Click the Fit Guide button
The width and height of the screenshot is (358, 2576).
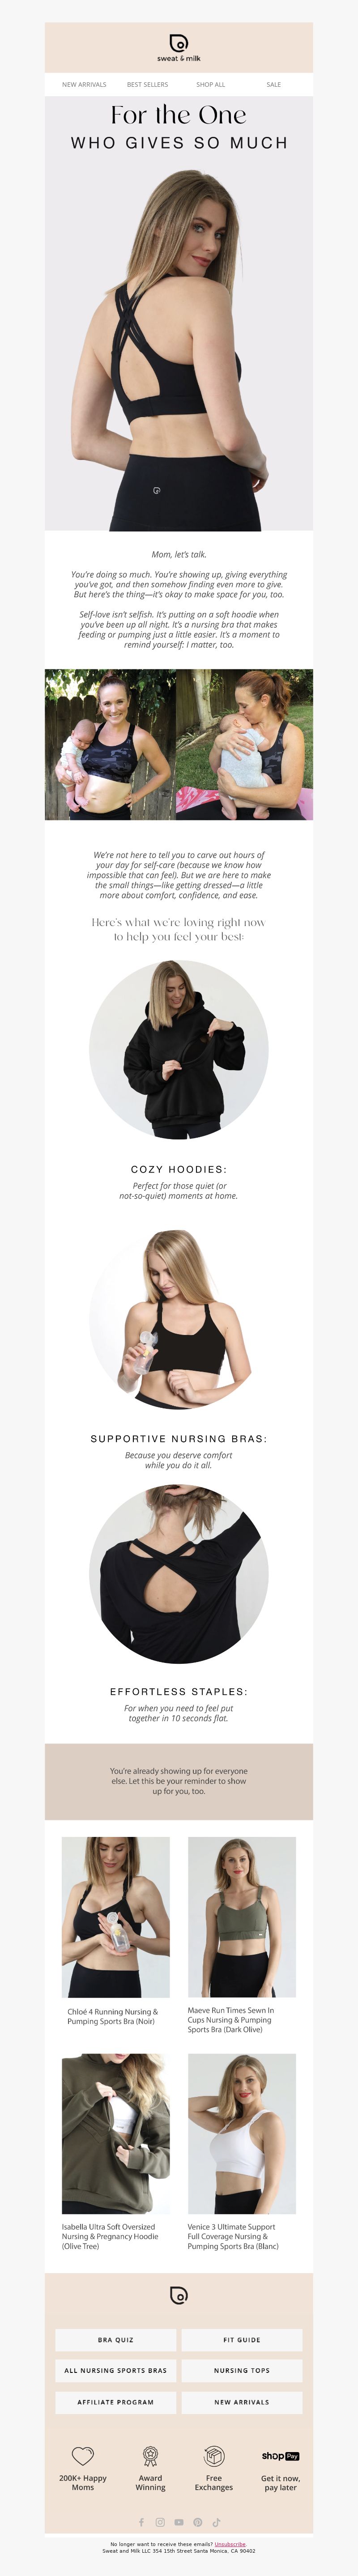242,2339
